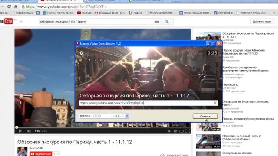Click the video progress bar
This screenshot has height=156, width=278.
[x=103, y=127]
